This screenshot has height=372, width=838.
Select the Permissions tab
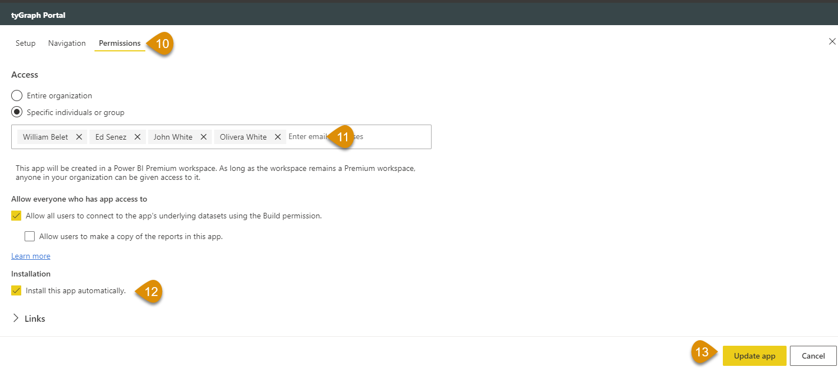(x=119, y=43)
